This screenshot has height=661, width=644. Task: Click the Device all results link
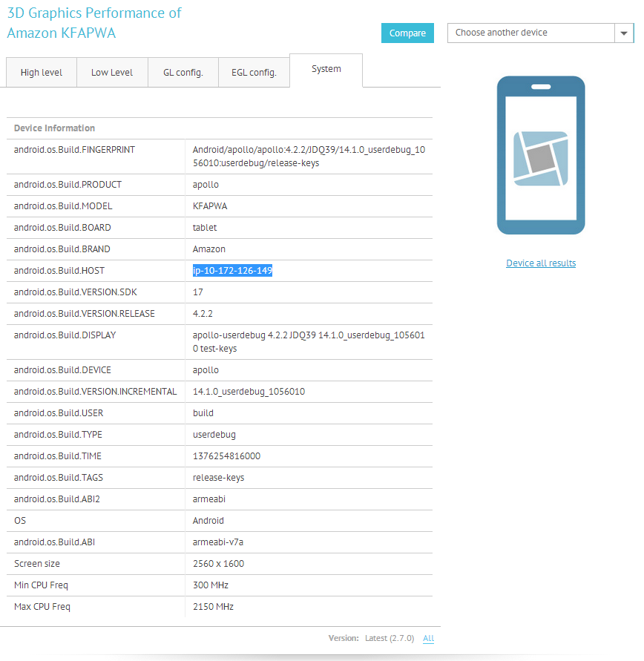[541, 263]
